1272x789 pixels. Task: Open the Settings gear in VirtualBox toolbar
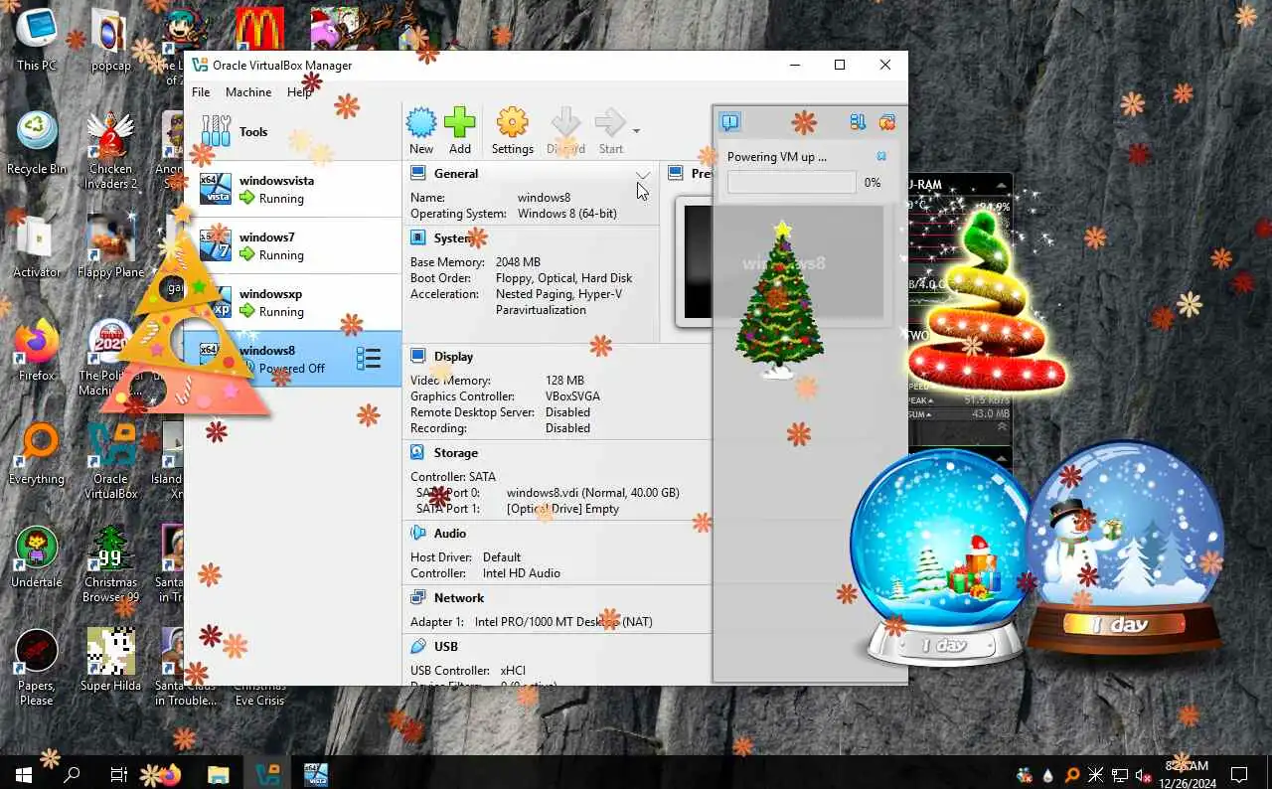coord(512,131)
